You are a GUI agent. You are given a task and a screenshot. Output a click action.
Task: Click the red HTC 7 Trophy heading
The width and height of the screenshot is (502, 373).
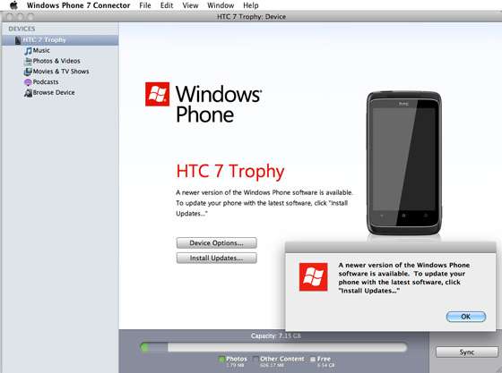point(230,171)
